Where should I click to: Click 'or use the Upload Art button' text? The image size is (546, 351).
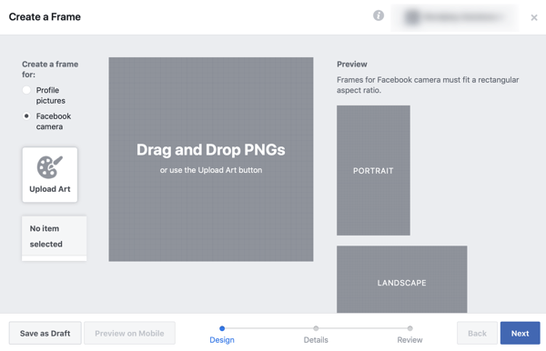point(211,170)
